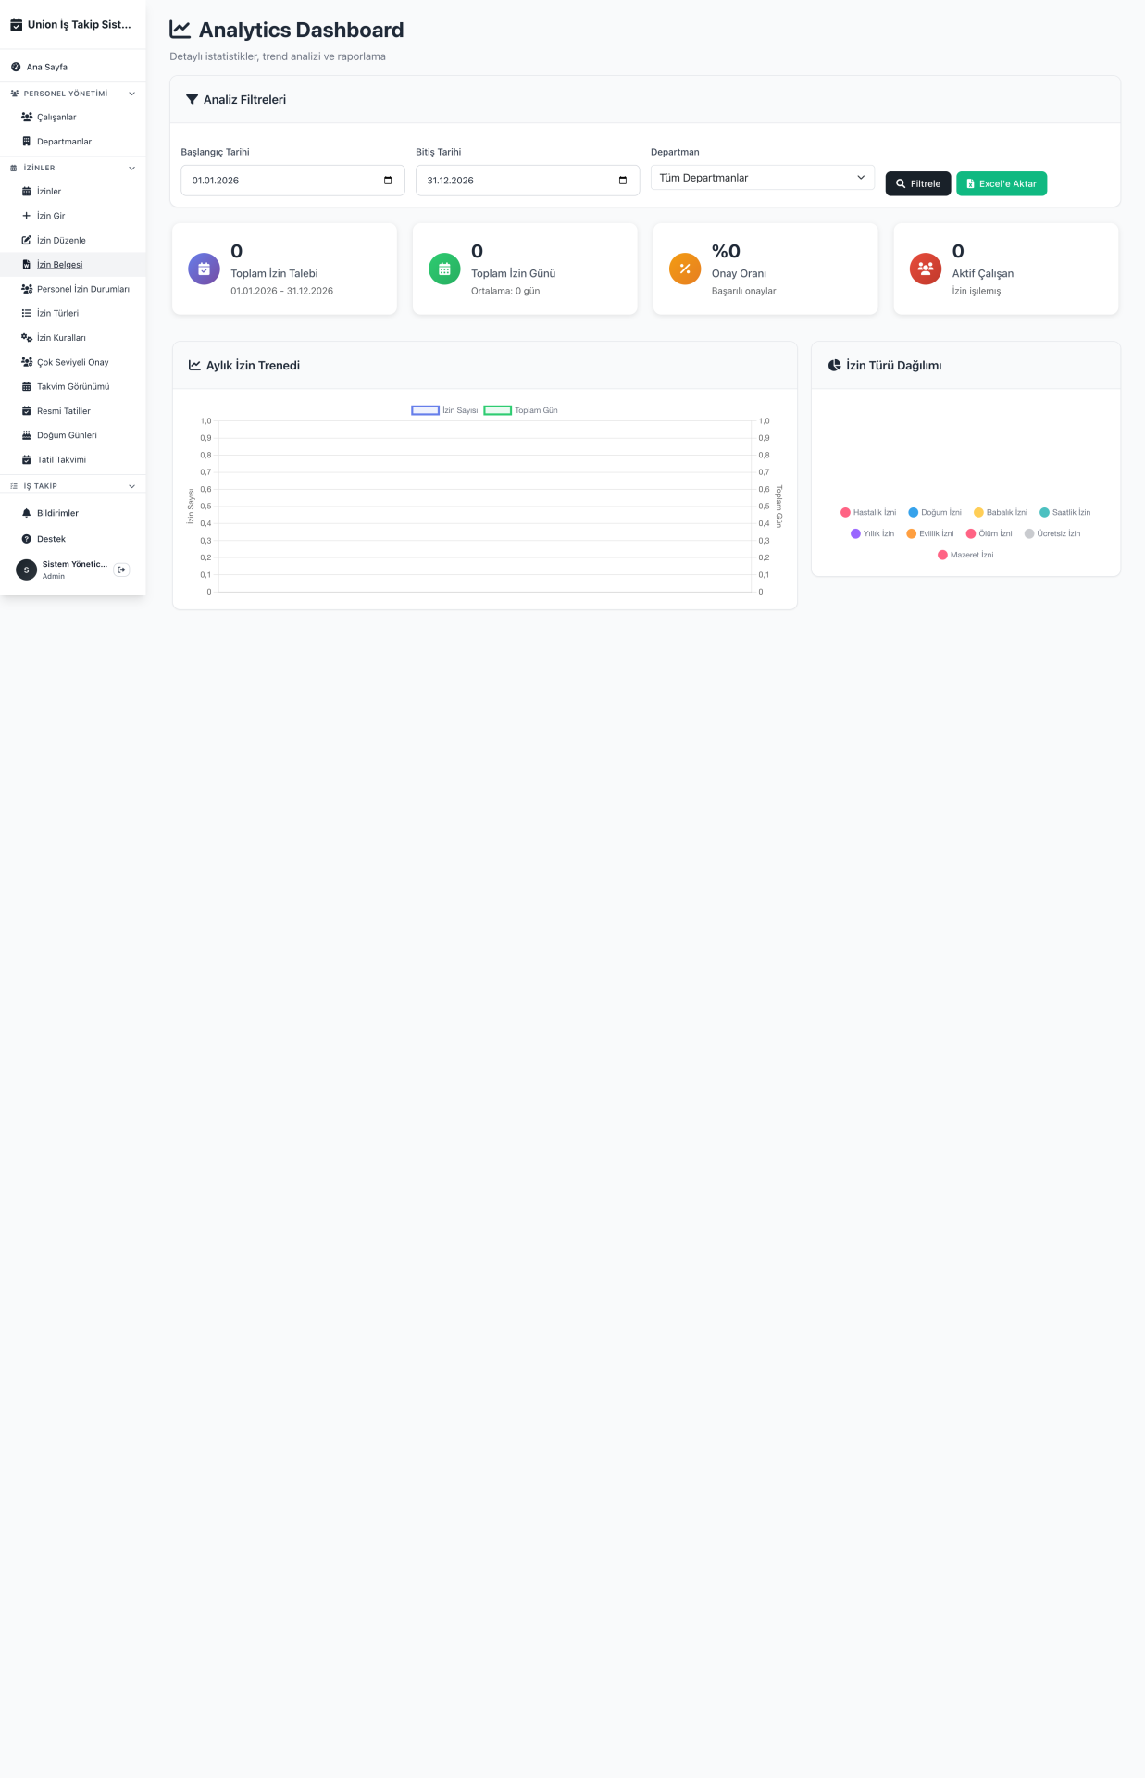Viewport: 1145px width, 1778px height.
Task: Click the logout icon beside Sistem Yönetici
Action: (x=121, y=570)
